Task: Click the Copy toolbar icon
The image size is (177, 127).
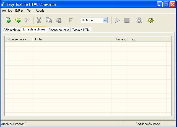Action: 49,20
